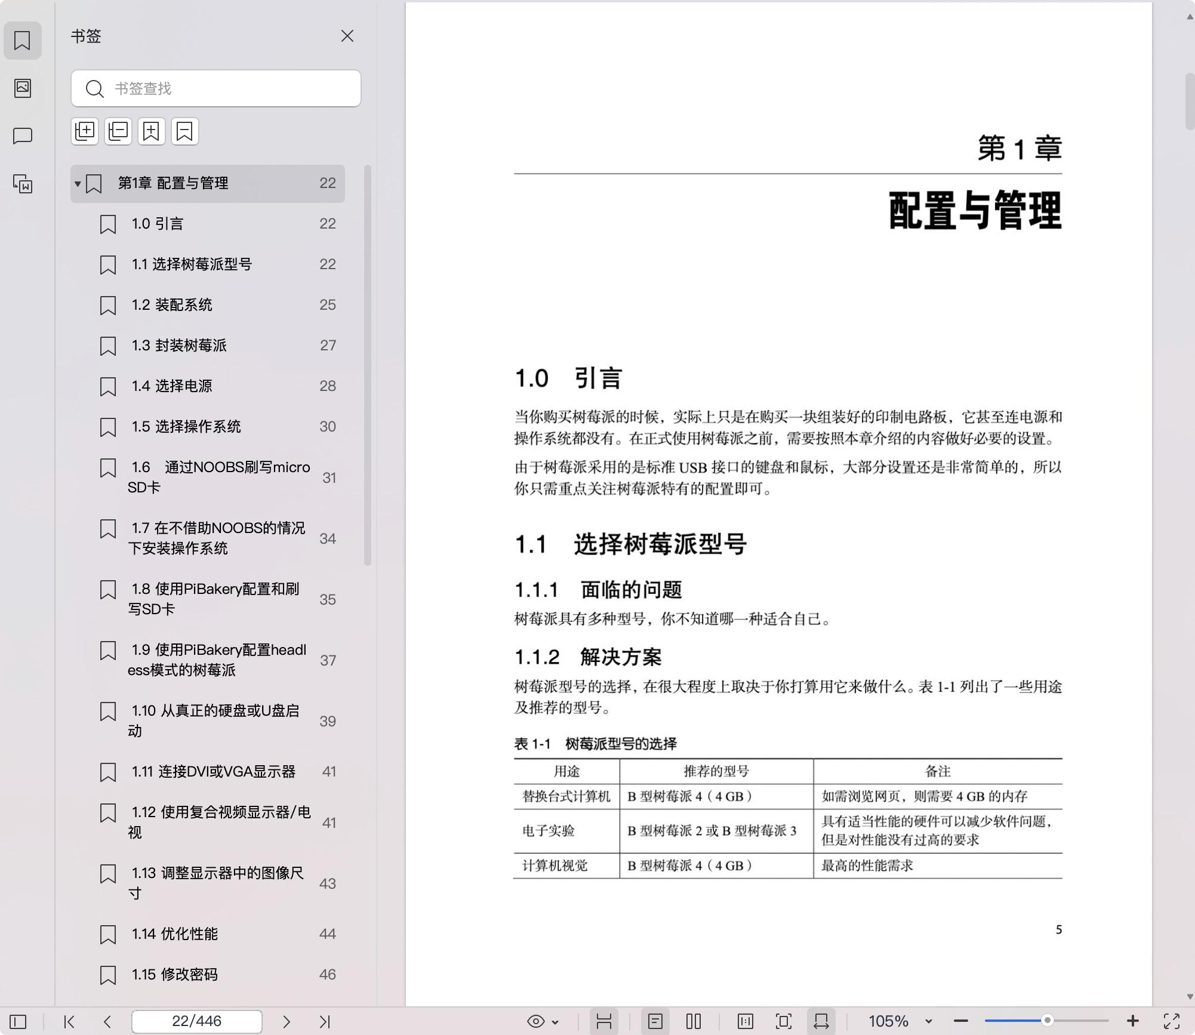Jump to the first page
The image size is (1195, 1035).
coord(69,1021)
